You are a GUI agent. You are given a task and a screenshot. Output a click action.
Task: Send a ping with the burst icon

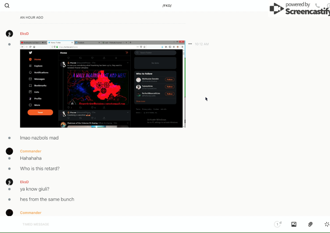tap(327, 224)
